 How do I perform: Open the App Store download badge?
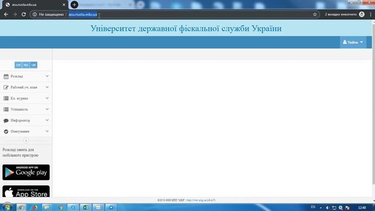coord(26,192)
